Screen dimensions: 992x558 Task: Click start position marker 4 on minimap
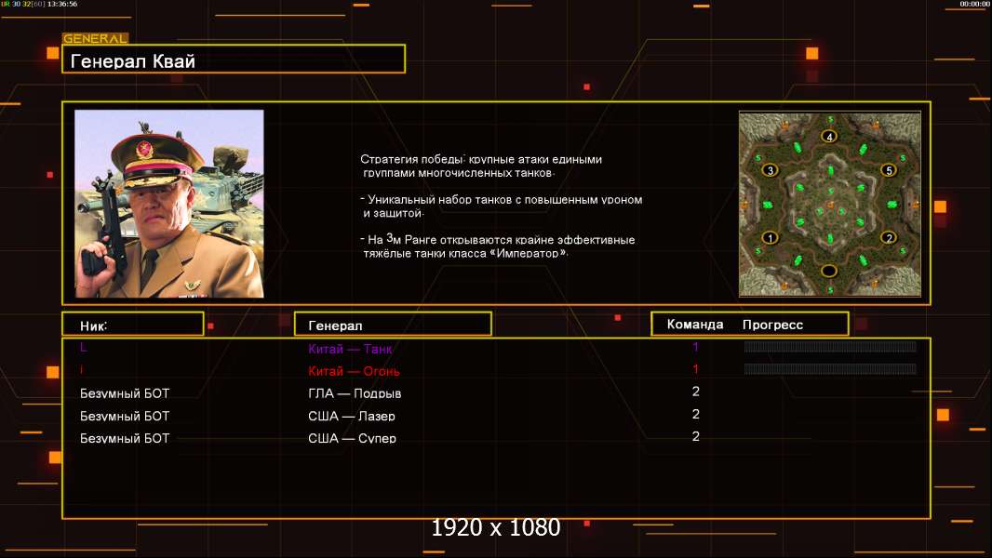(829, 137)
